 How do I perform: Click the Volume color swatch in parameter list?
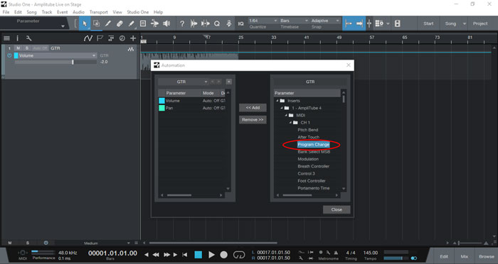161,101
